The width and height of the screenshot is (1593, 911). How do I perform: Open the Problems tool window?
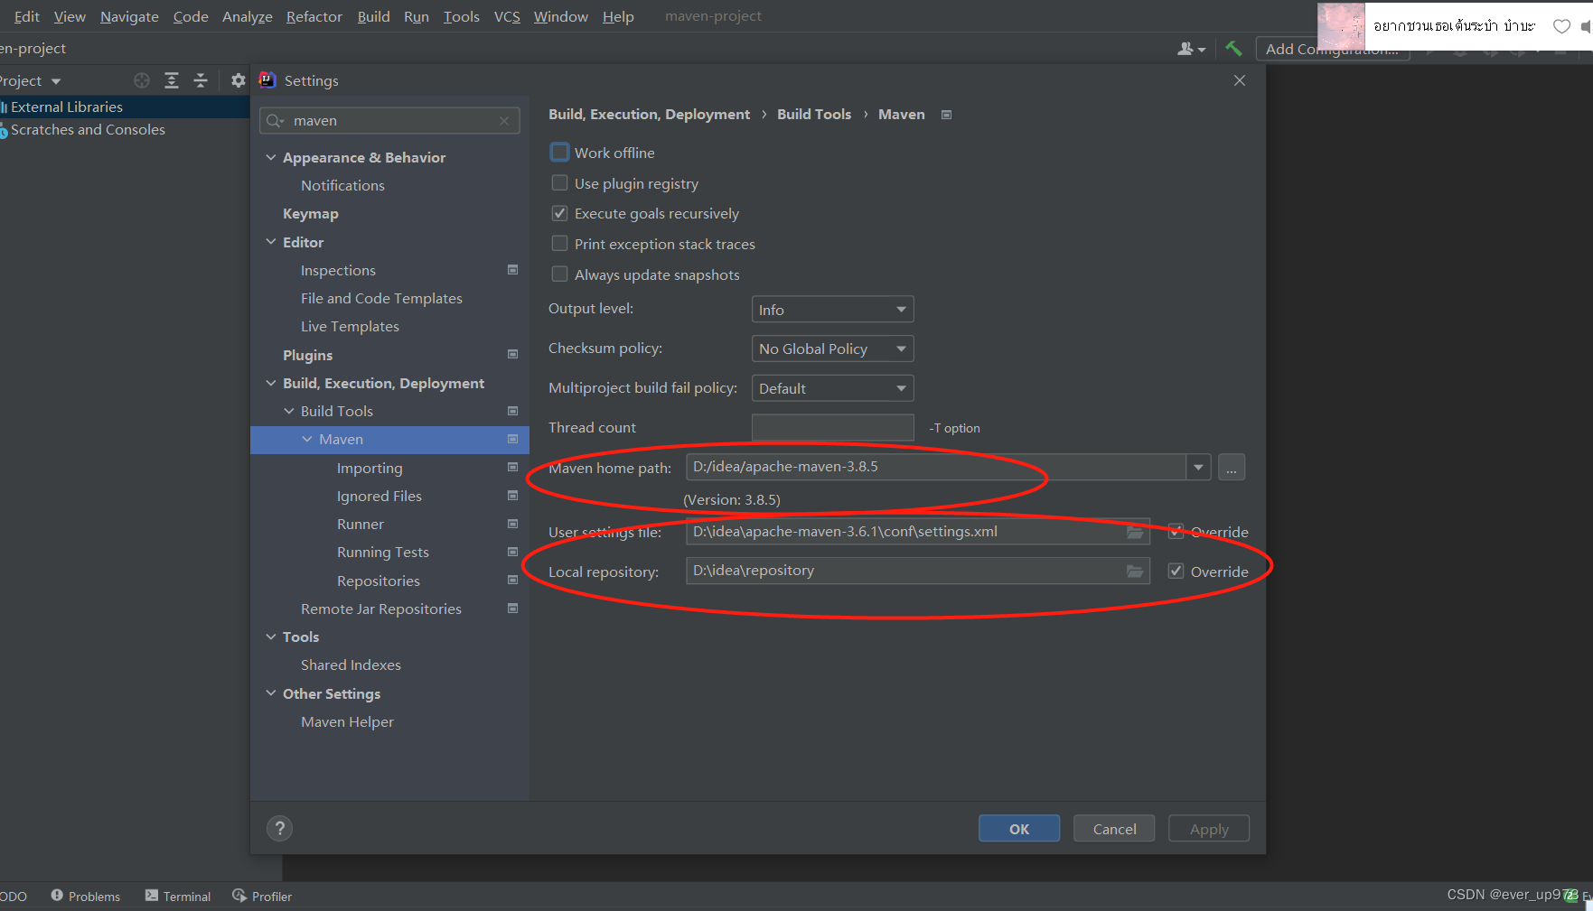click(86, 897)
